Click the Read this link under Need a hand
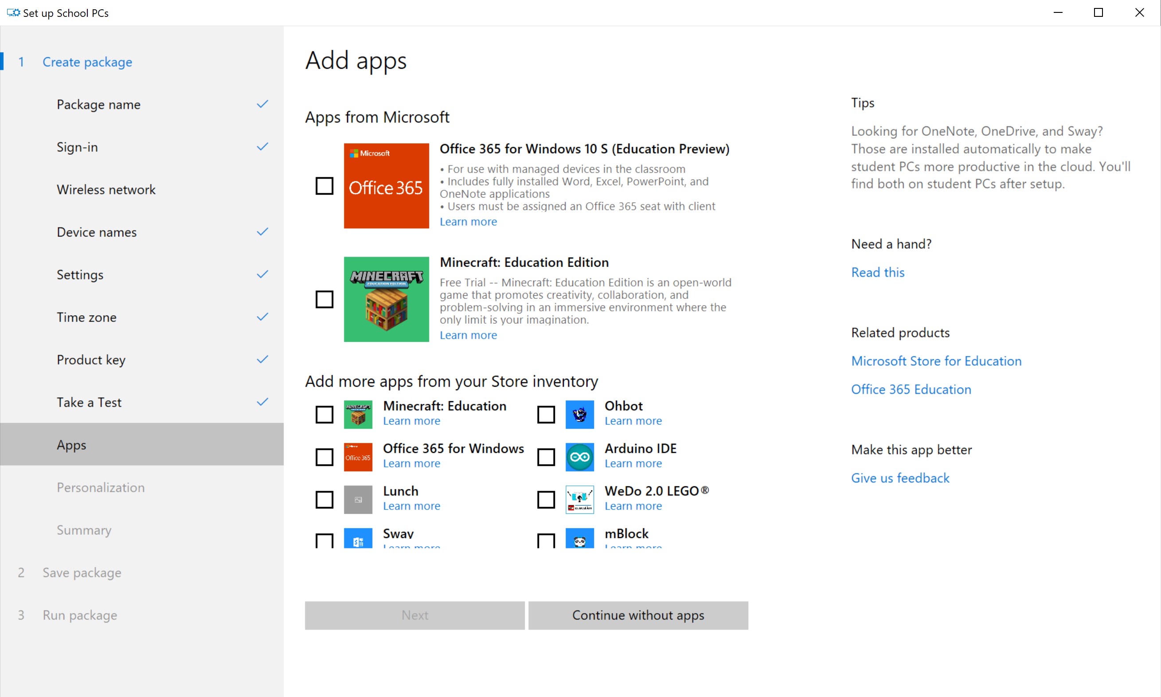Image resolution: width=1161 pixels, height=697 pixels. click(877, 272)
